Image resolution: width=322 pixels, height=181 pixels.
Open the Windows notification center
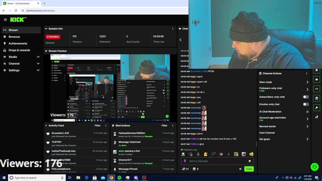point(317,178)
